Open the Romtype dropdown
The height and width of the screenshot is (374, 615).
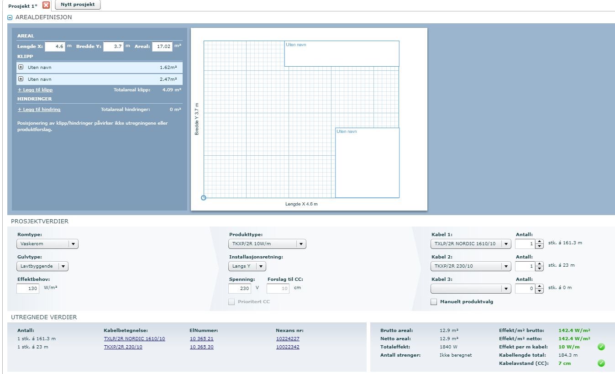pos(73,244)
